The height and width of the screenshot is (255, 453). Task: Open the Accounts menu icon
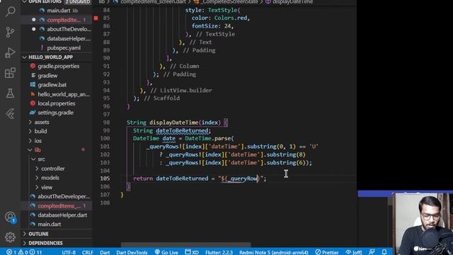[10, 217]
